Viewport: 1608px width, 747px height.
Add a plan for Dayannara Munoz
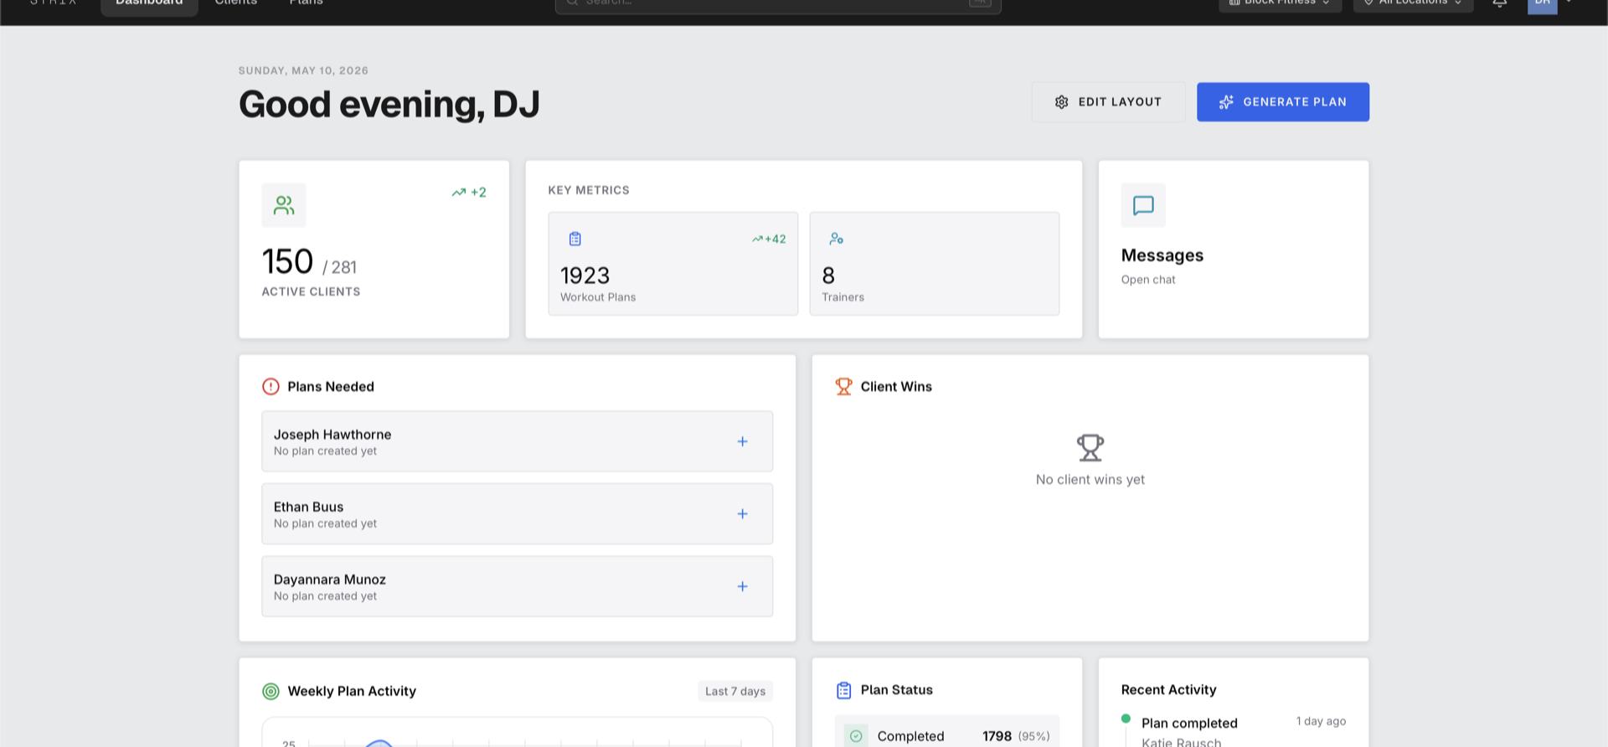pyautogui.click(x=742, y=587)
